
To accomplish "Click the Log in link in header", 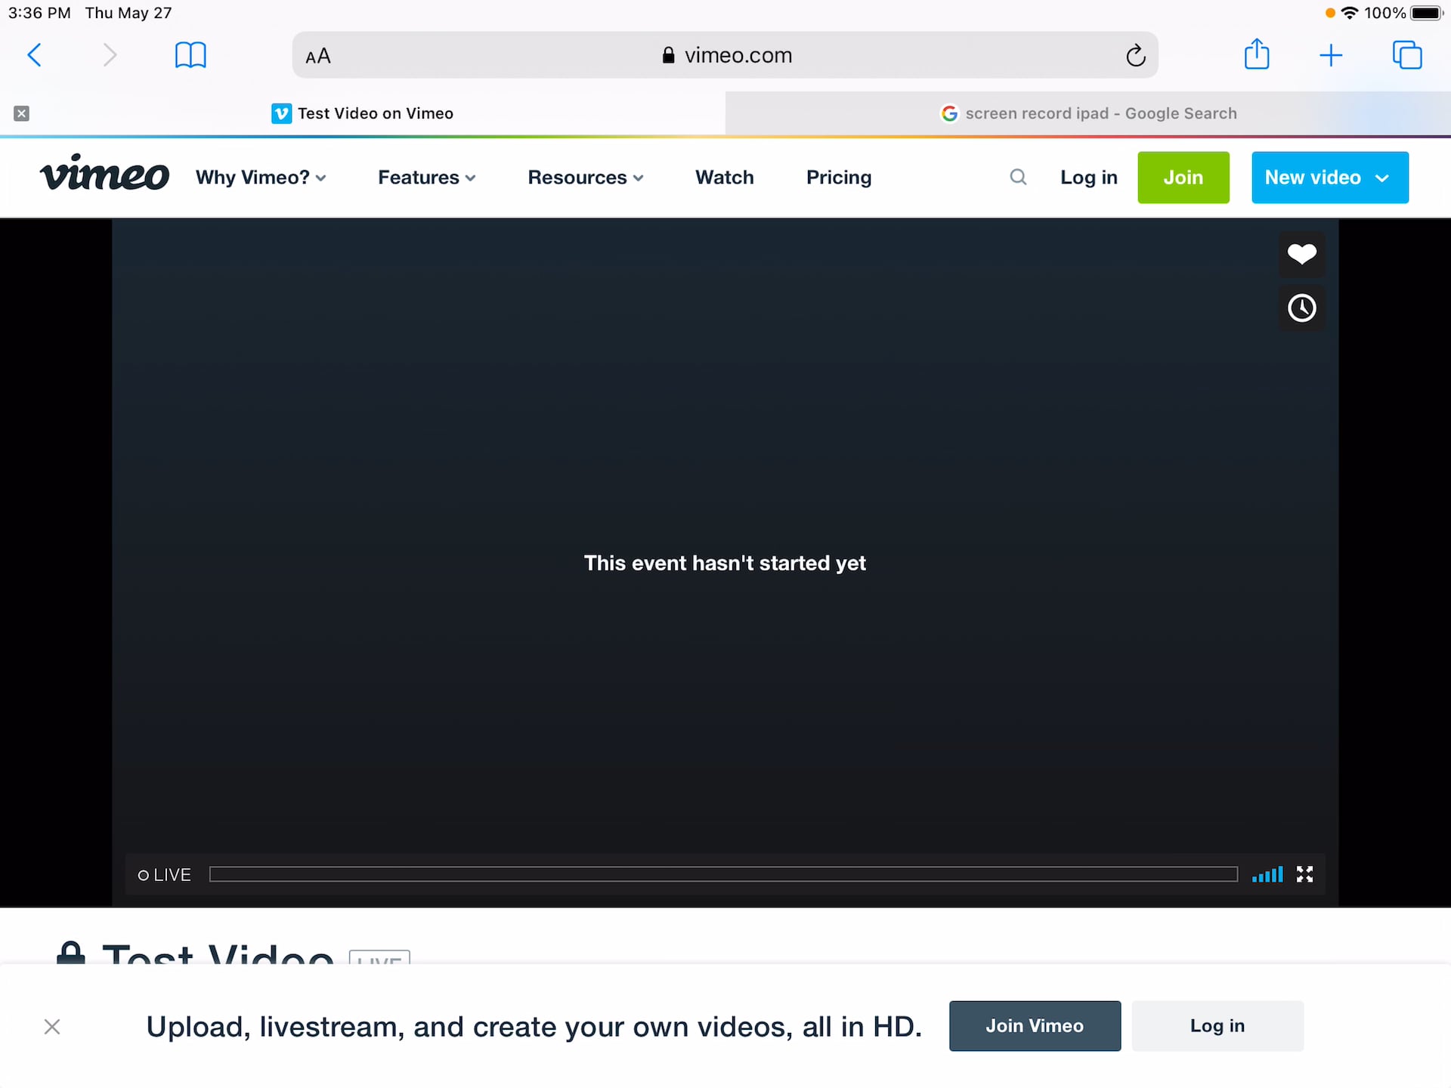I will pyautogui.click(x=1088, y=178).
